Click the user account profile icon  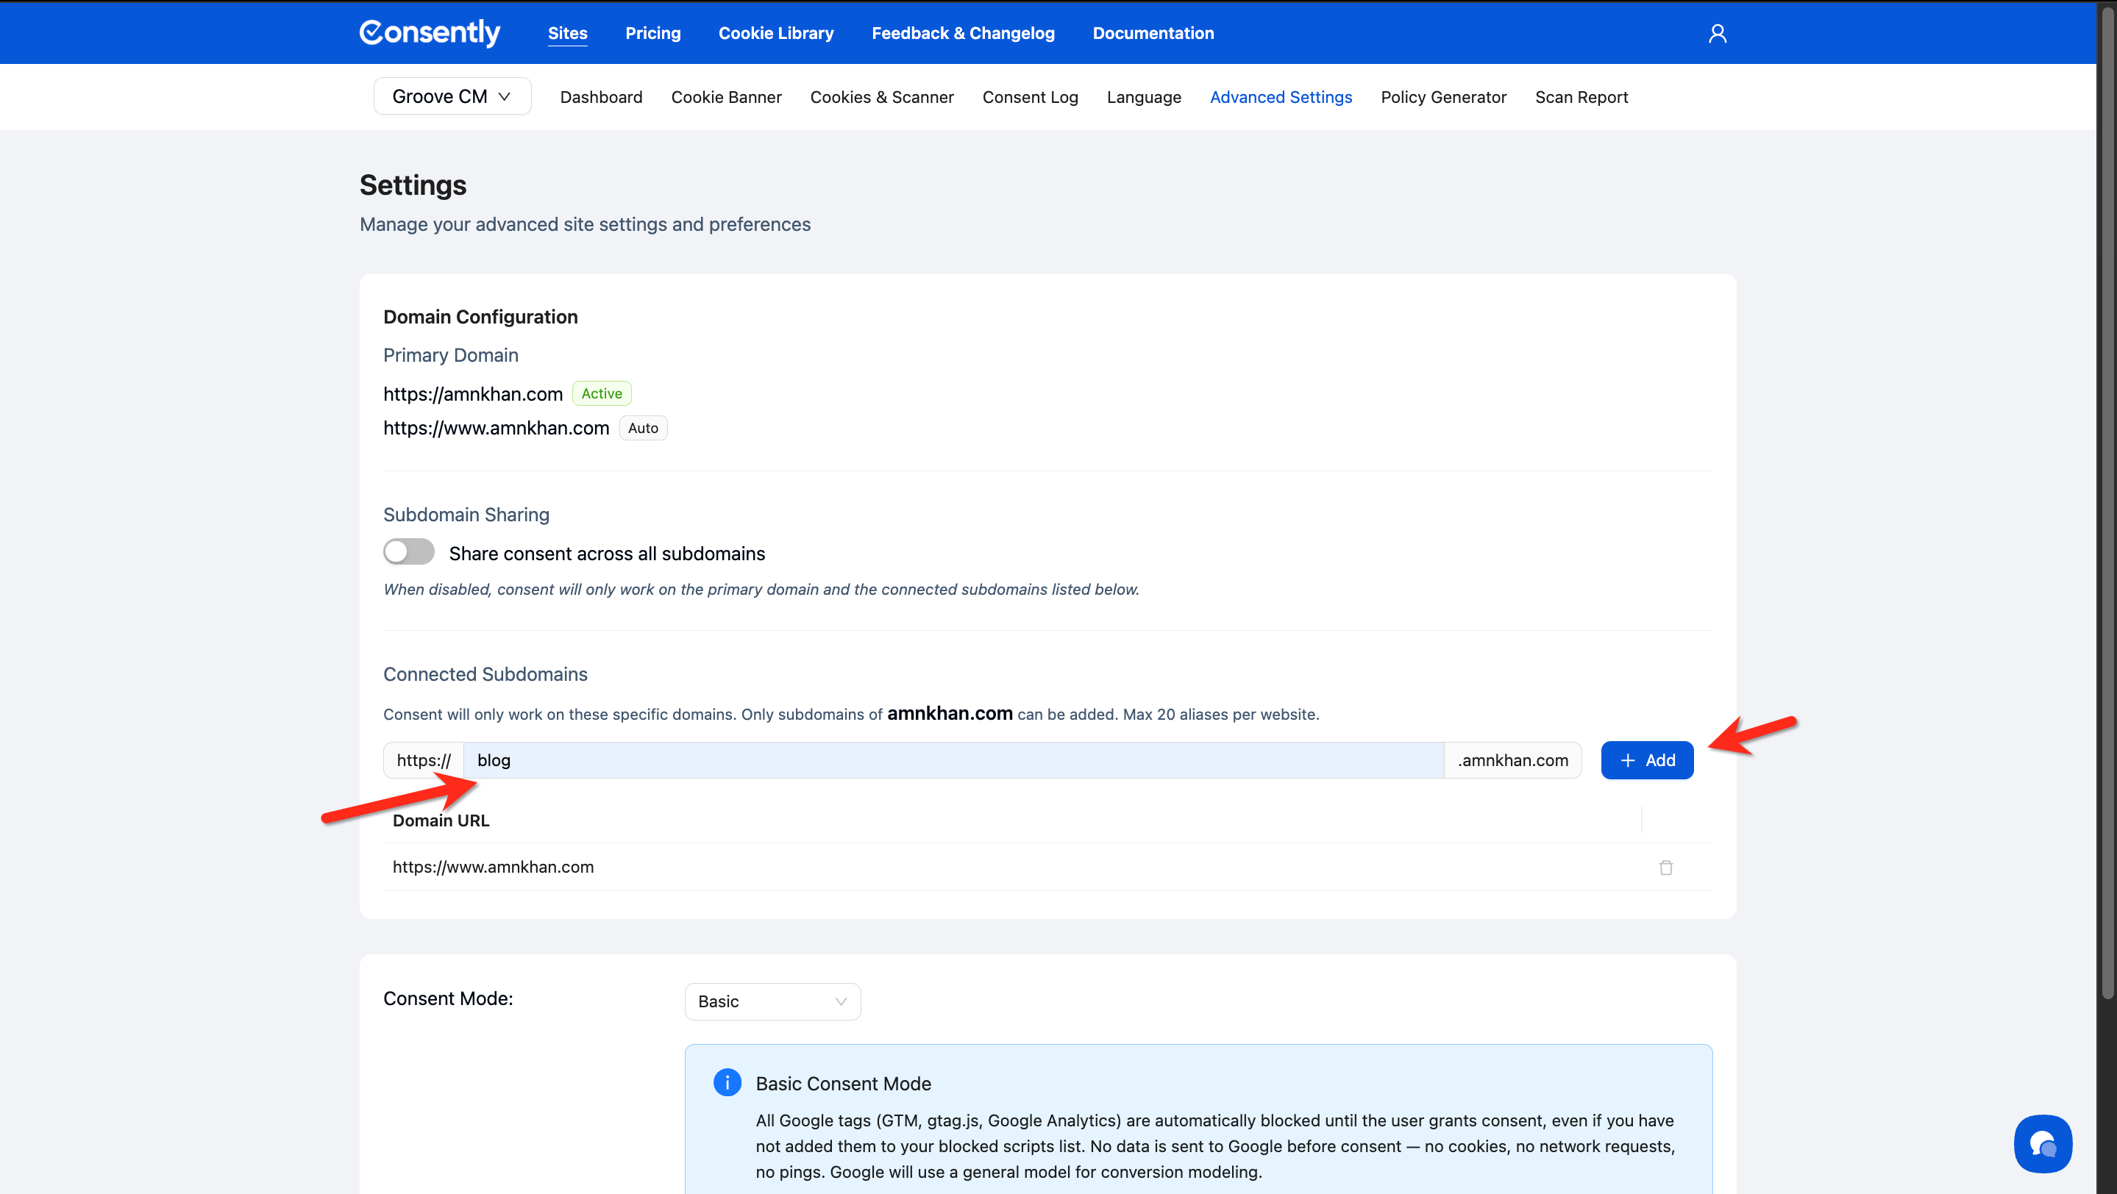tap(1717, 33)
